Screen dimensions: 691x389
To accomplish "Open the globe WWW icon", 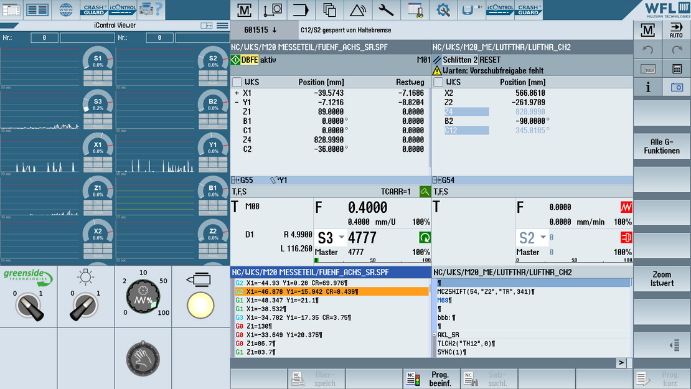I will point(65,10).
